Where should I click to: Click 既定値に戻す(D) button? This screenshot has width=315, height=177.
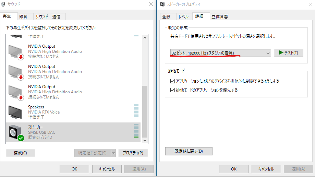[x=189, y=151]
